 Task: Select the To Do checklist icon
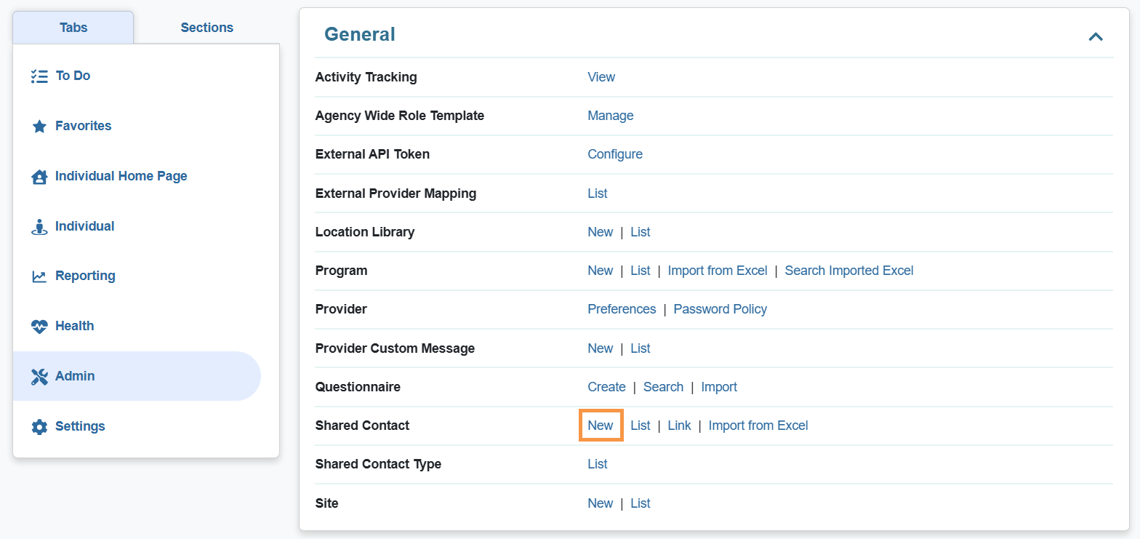click(39, 75)
